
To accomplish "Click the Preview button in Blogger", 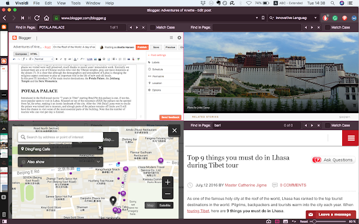I will coord(171,47).
